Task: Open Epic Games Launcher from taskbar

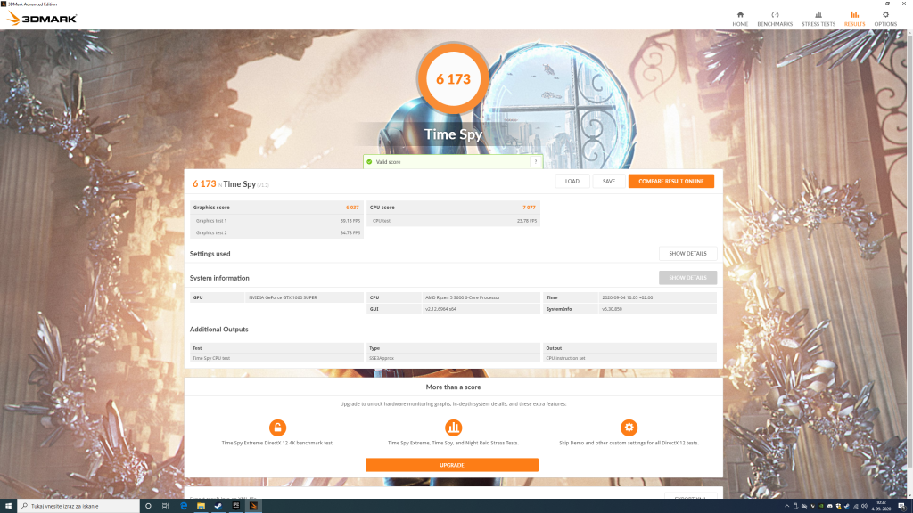Action: 235,506
